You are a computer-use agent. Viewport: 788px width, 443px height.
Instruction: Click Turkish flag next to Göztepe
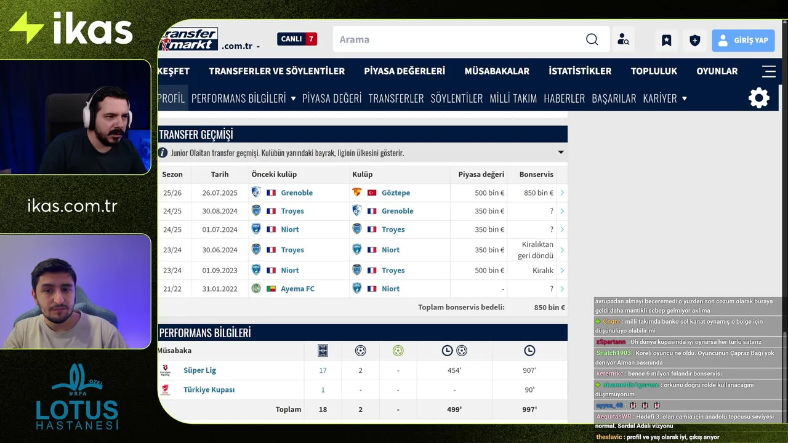tap(371, 193)
